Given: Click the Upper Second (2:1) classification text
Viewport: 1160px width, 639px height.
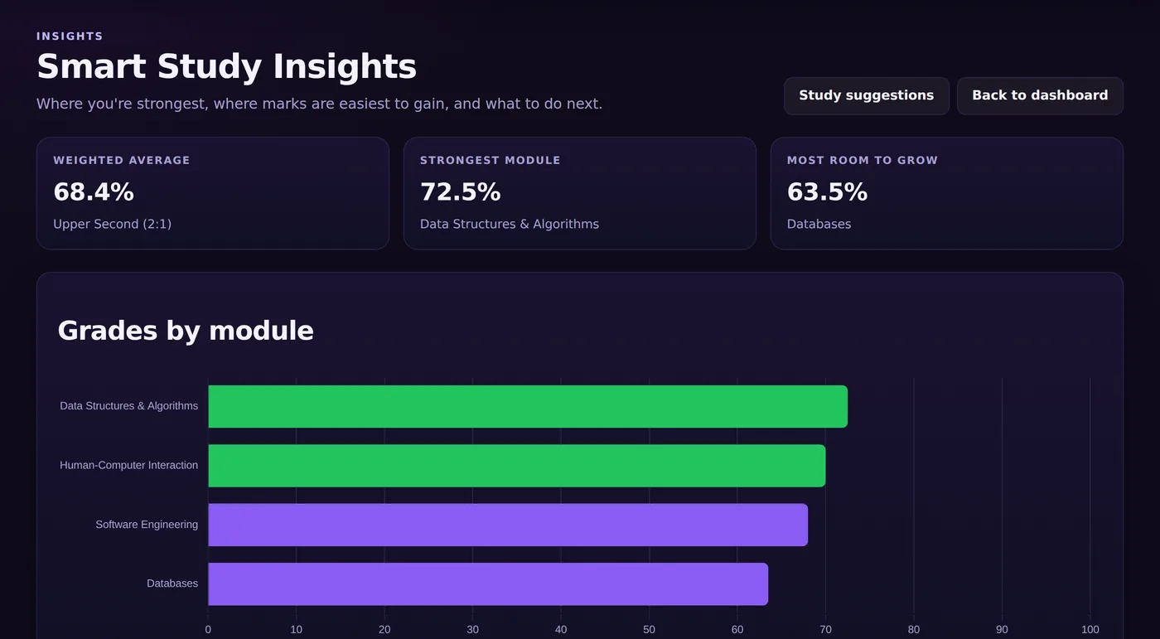Looking at the screenshot, I should 113,224.
